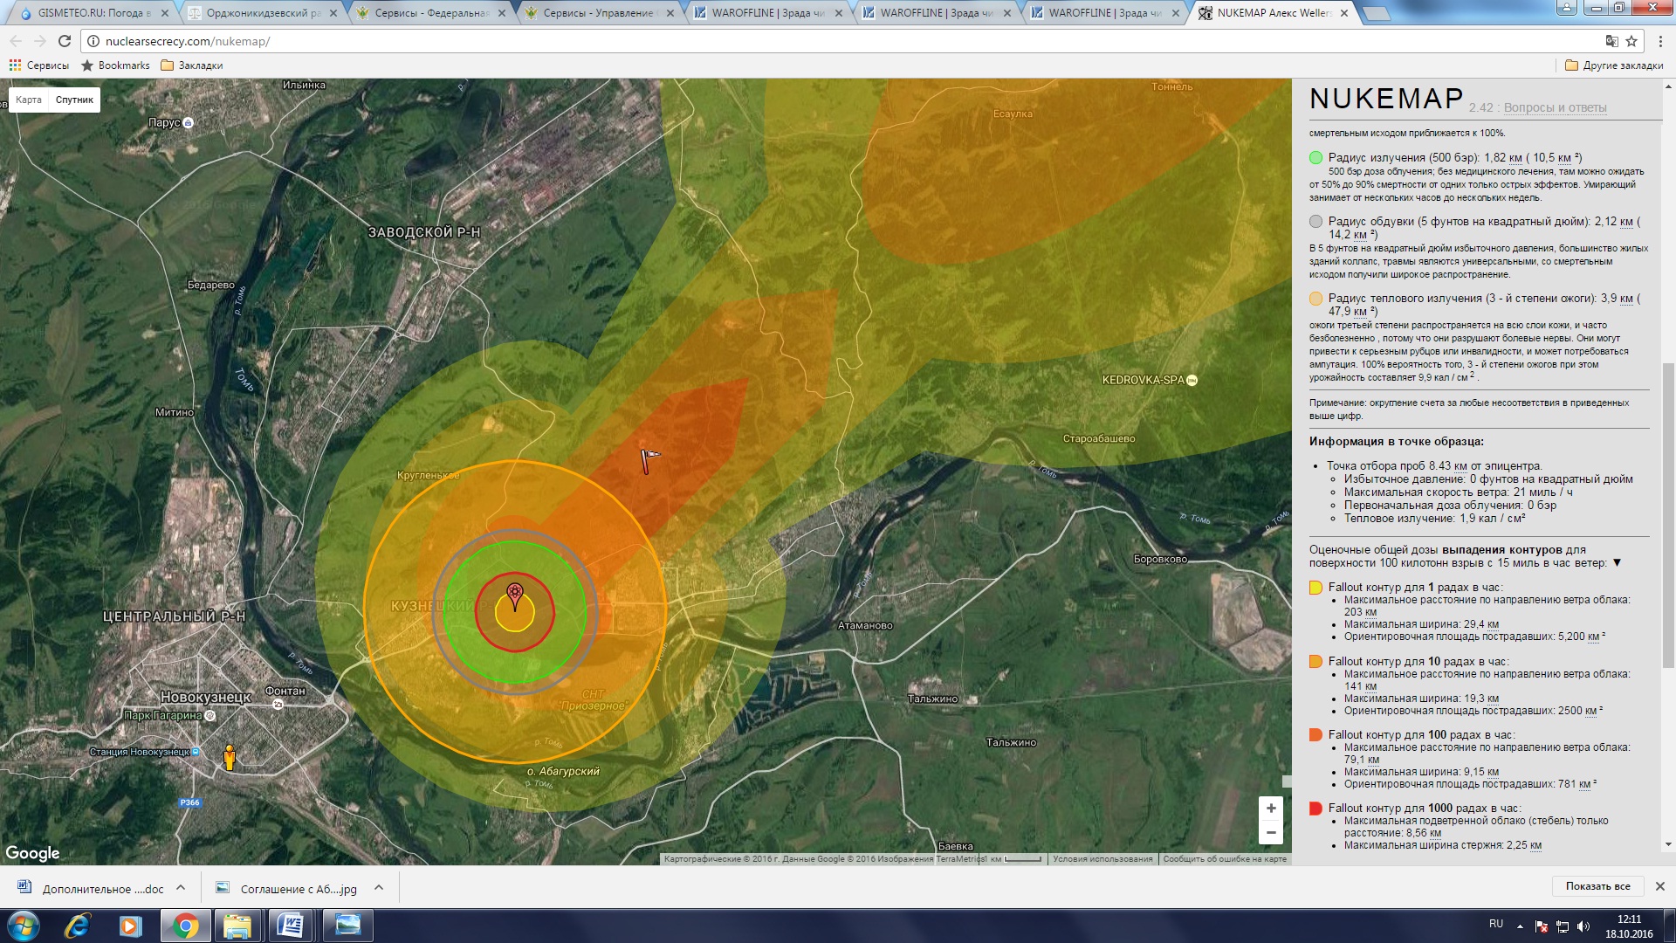Viewport: 1676px width, 943px height.
Task: Click the Street View pegman icon
Action: (230, 757)
